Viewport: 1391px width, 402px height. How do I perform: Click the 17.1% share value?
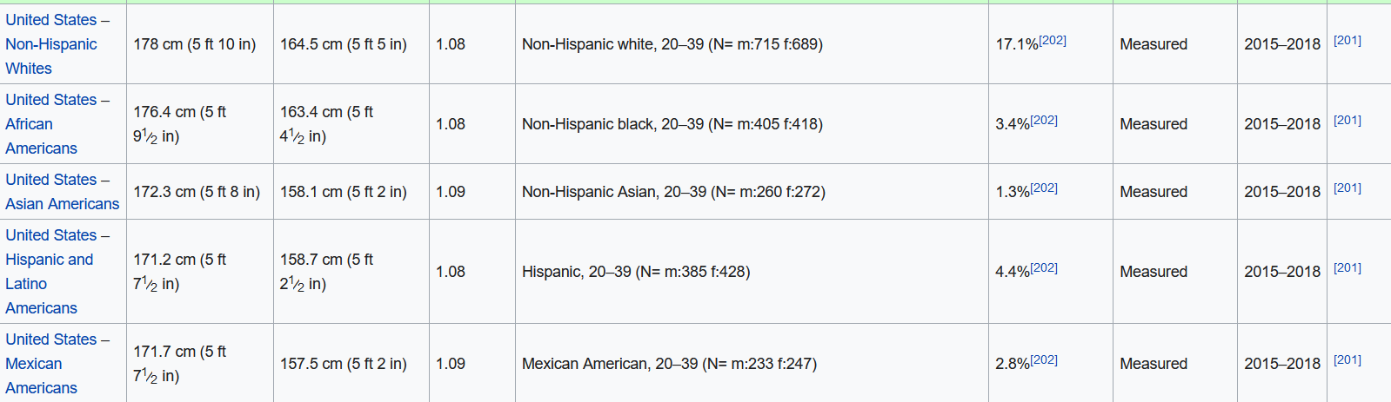[1017, 44]
